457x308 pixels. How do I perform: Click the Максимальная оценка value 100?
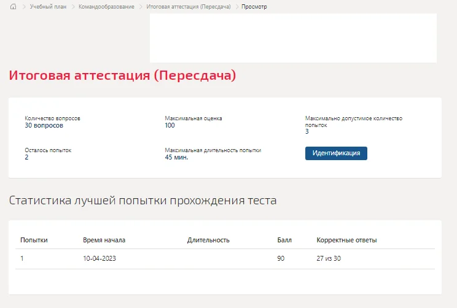tap(170, 126)
